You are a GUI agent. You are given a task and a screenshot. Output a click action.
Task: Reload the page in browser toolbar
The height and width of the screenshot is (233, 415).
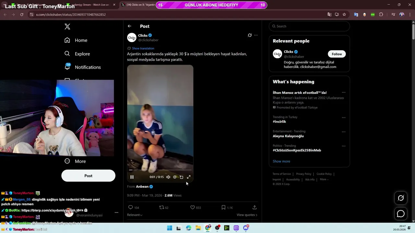[x=22, y=15]
